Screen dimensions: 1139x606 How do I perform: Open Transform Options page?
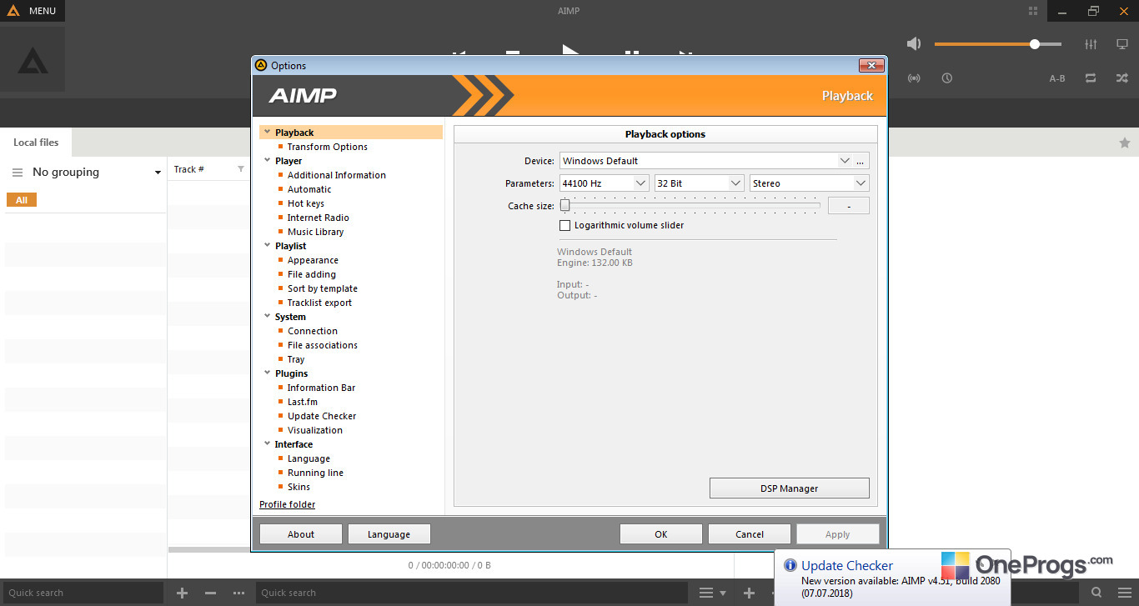point(328,147)
